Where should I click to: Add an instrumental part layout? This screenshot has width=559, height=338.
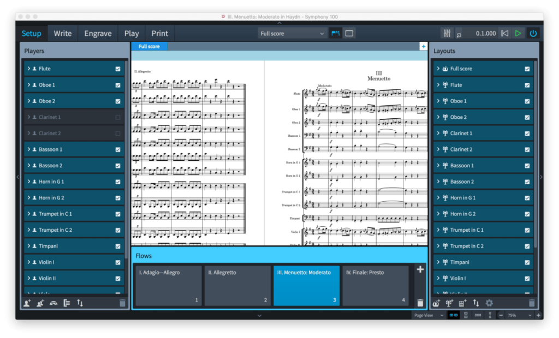pos(449,303)
